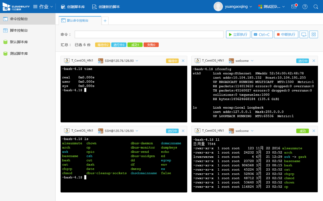Expand the 测试团队 team selector
The image size is (323, 201).
pos(271,7)
